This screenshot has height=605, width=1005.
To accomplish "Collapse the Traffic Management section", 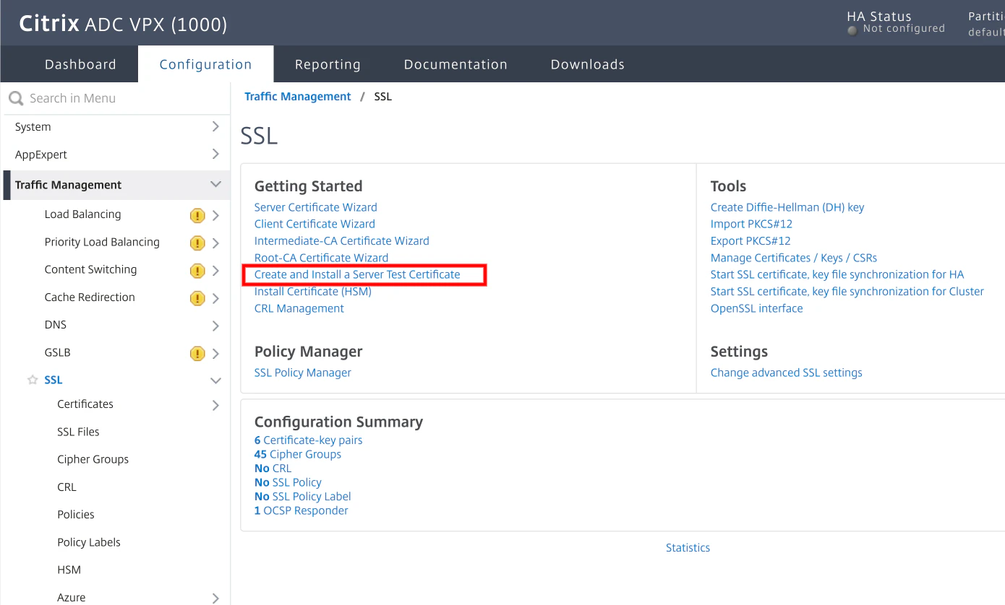I will (x=215, y=185).
